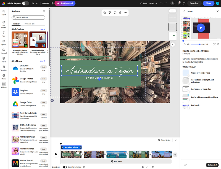Open the more options ellipsis in the floating toolbar
221x169 pixels.
tap(125, 12)
